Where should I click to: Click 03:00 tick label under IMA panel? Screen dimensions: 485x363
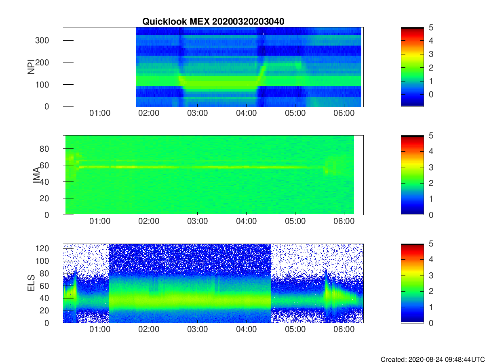pyautogui.click(x=198, y=221)
